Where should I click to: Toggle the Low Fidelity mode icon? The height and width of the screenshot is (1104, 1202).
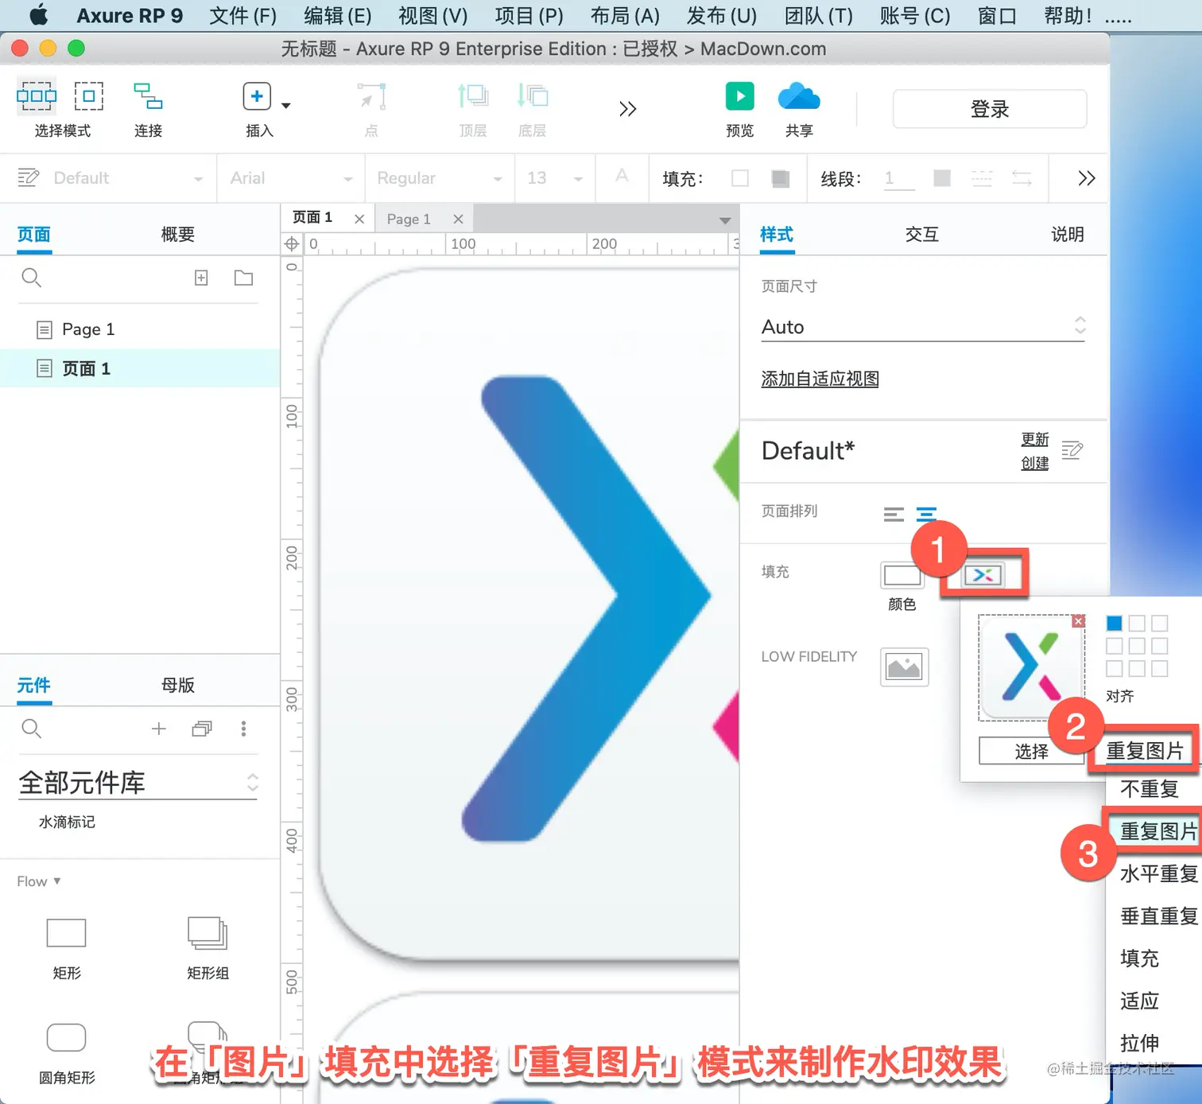coord(905,667)
